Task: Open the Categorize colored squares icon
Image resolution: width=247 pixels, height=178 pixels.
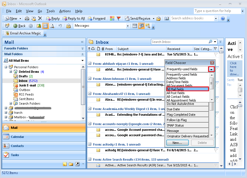Action: pos(112,18)
